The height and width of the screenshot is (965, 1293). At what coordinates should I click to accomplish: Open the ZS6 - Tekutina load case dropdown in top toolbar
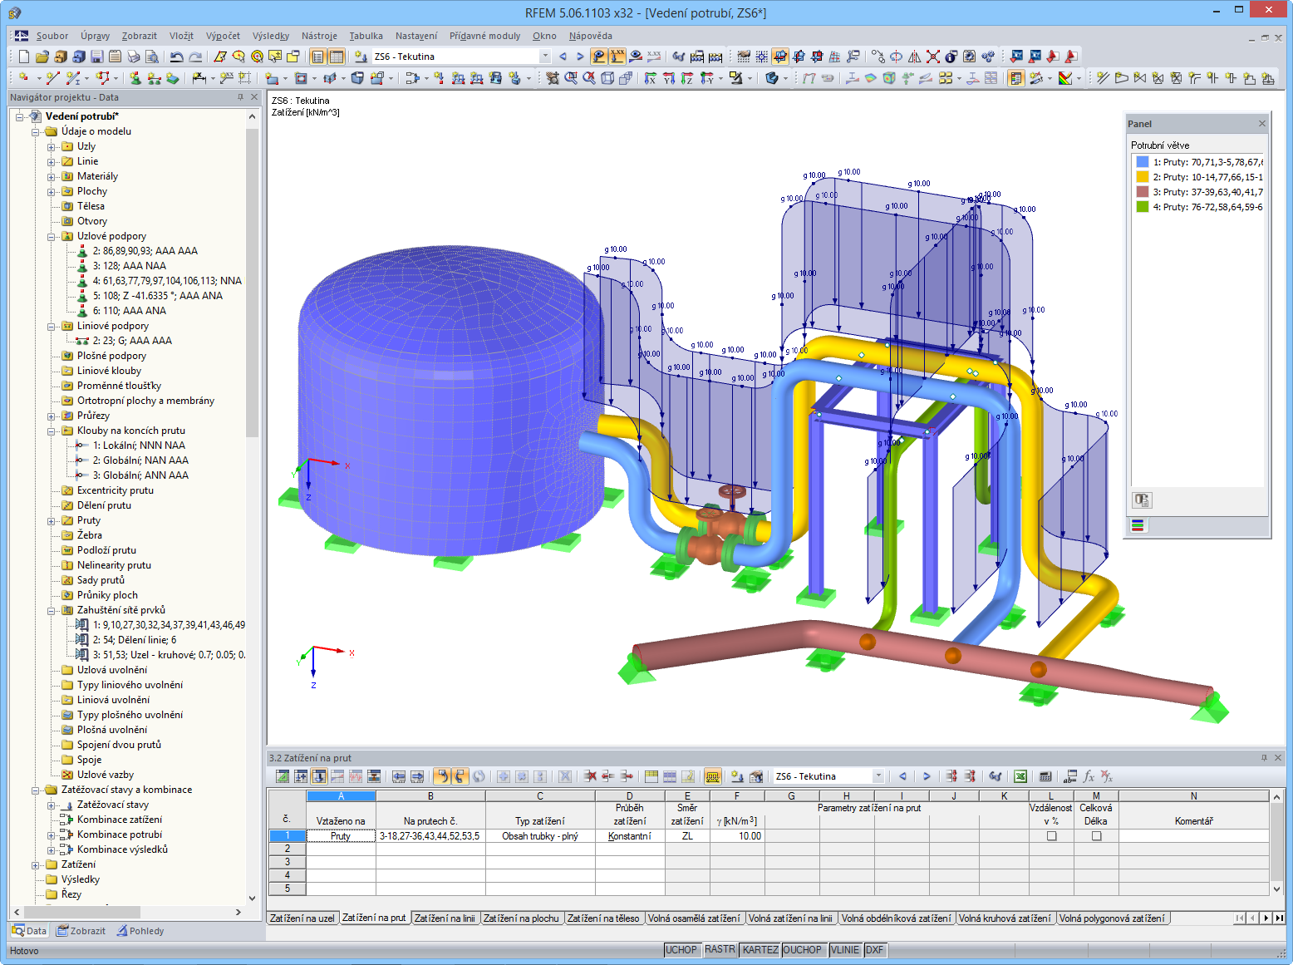pos(545,57)
